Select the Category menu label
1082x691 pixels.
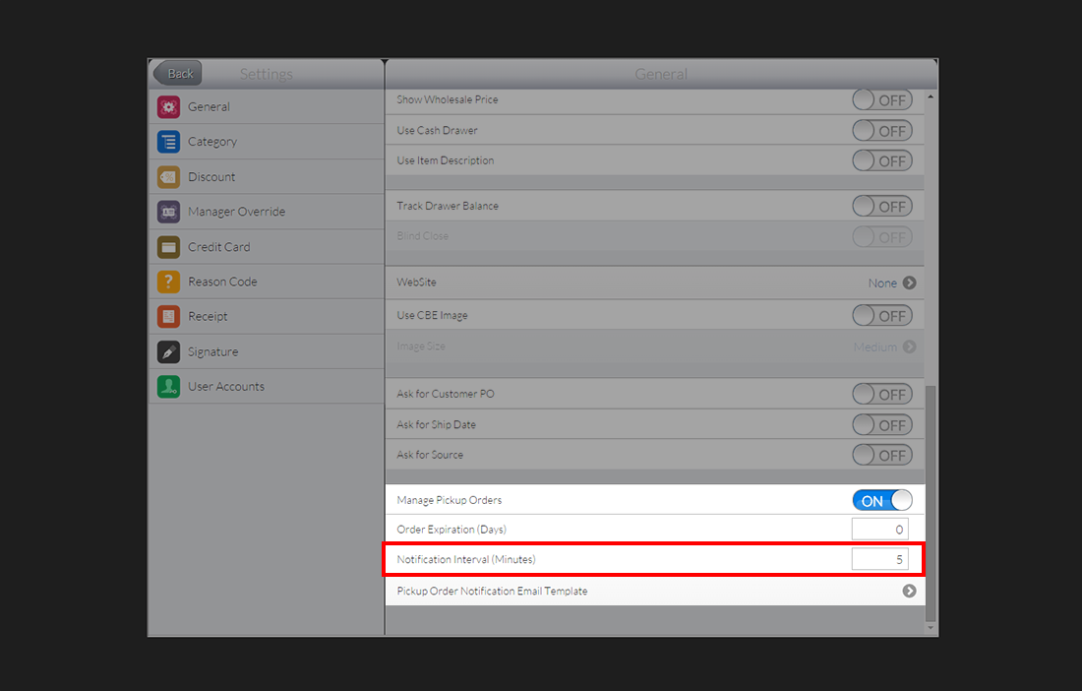click(212, 142)
